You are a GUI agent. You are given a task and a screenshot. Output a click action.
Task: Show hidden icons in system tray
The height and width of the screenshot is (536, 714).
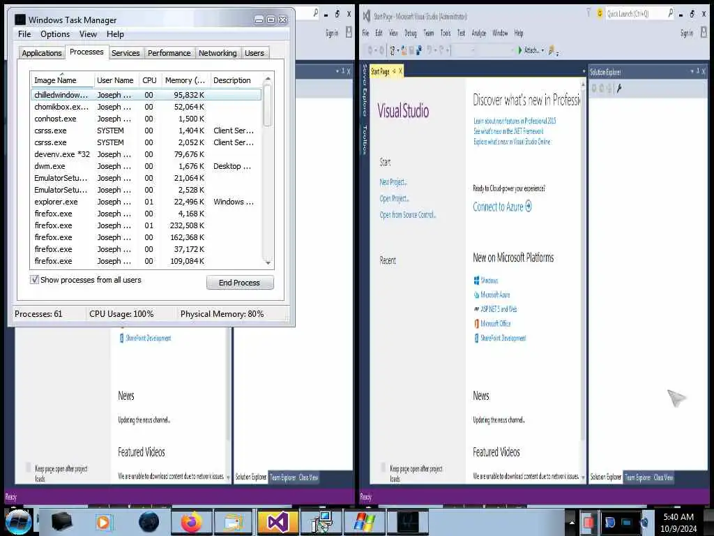572,522
